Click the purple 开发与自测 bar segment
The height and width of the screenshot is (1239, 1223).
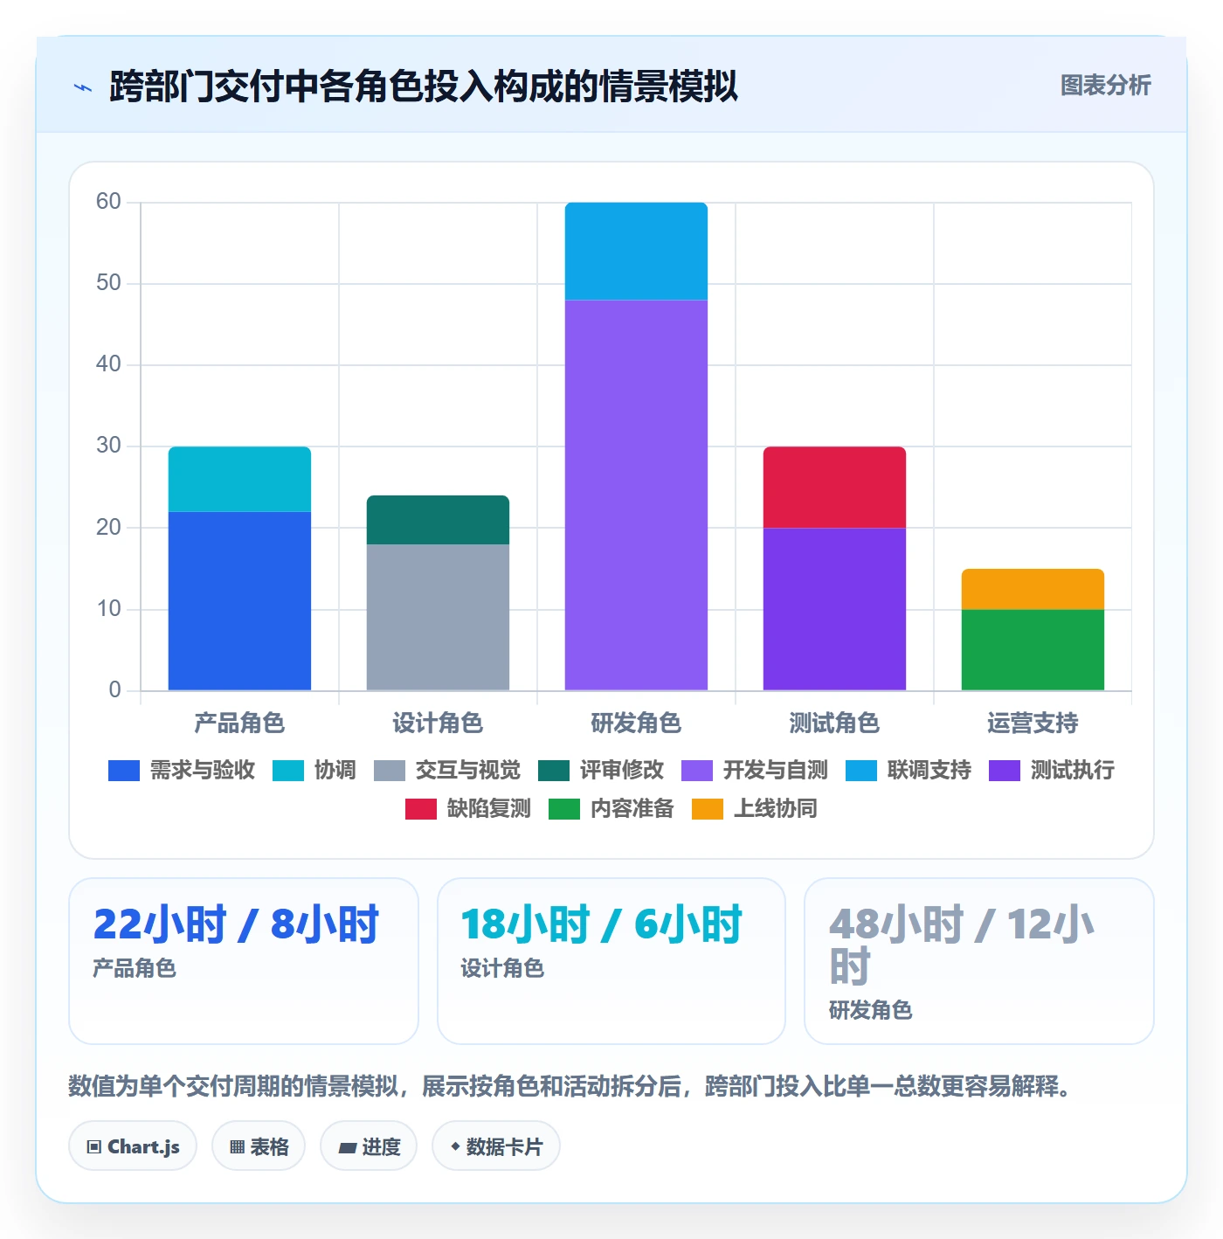[636, 495]
